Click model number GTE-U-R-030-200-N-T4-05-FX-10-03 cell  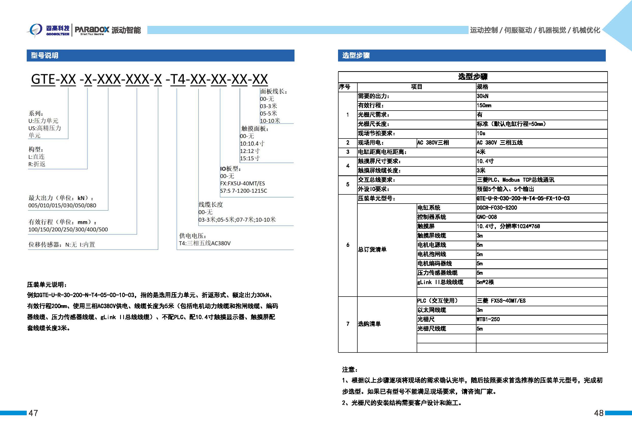click(x=523, y=198)
